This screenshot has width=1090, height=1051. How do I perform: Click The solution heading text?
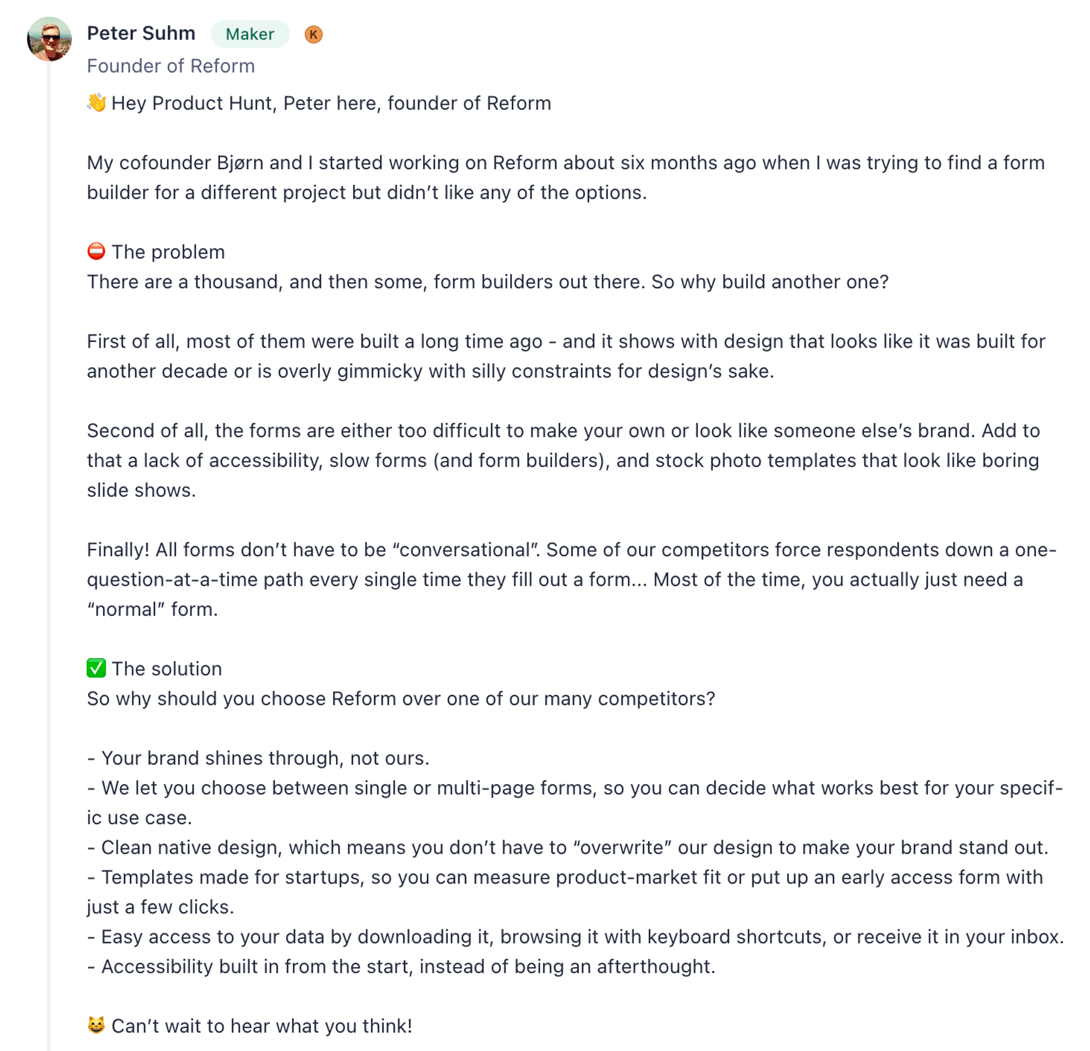coord(167,669)
